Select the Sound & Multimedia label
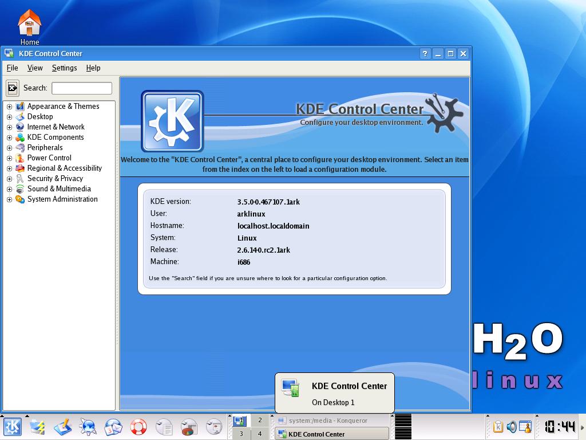The image size is (586, 440). click(59, 189)
